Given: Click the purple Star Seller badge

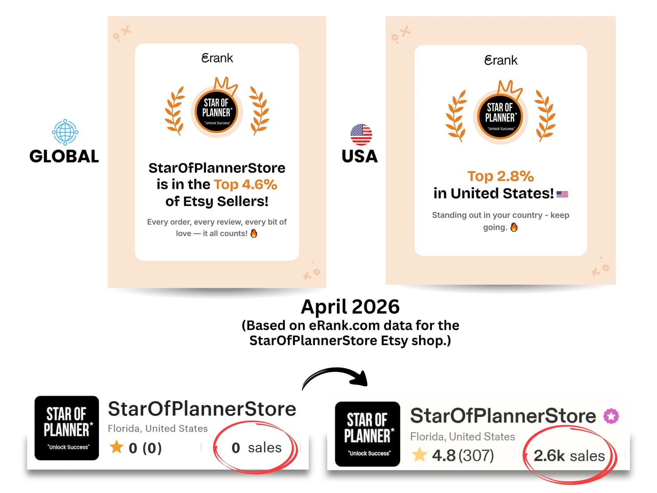Looking at the screenshot, I should 611,416.
